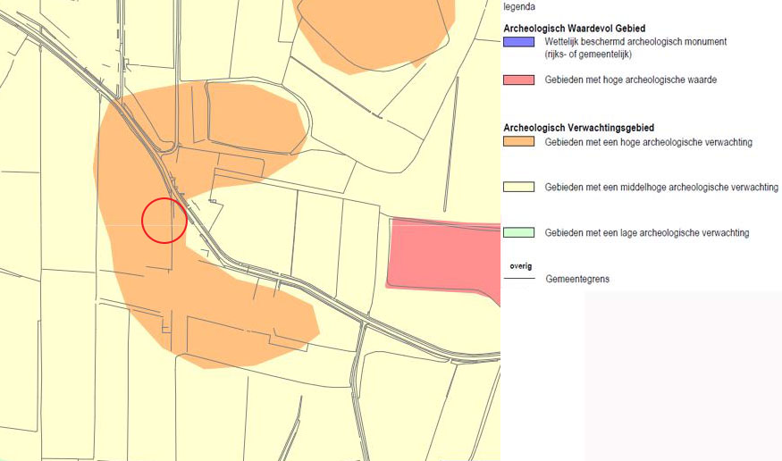Click the blue 'Wettelijk beschermd' legend swatch
Screen dimensions: 782x461
(518, 42)
